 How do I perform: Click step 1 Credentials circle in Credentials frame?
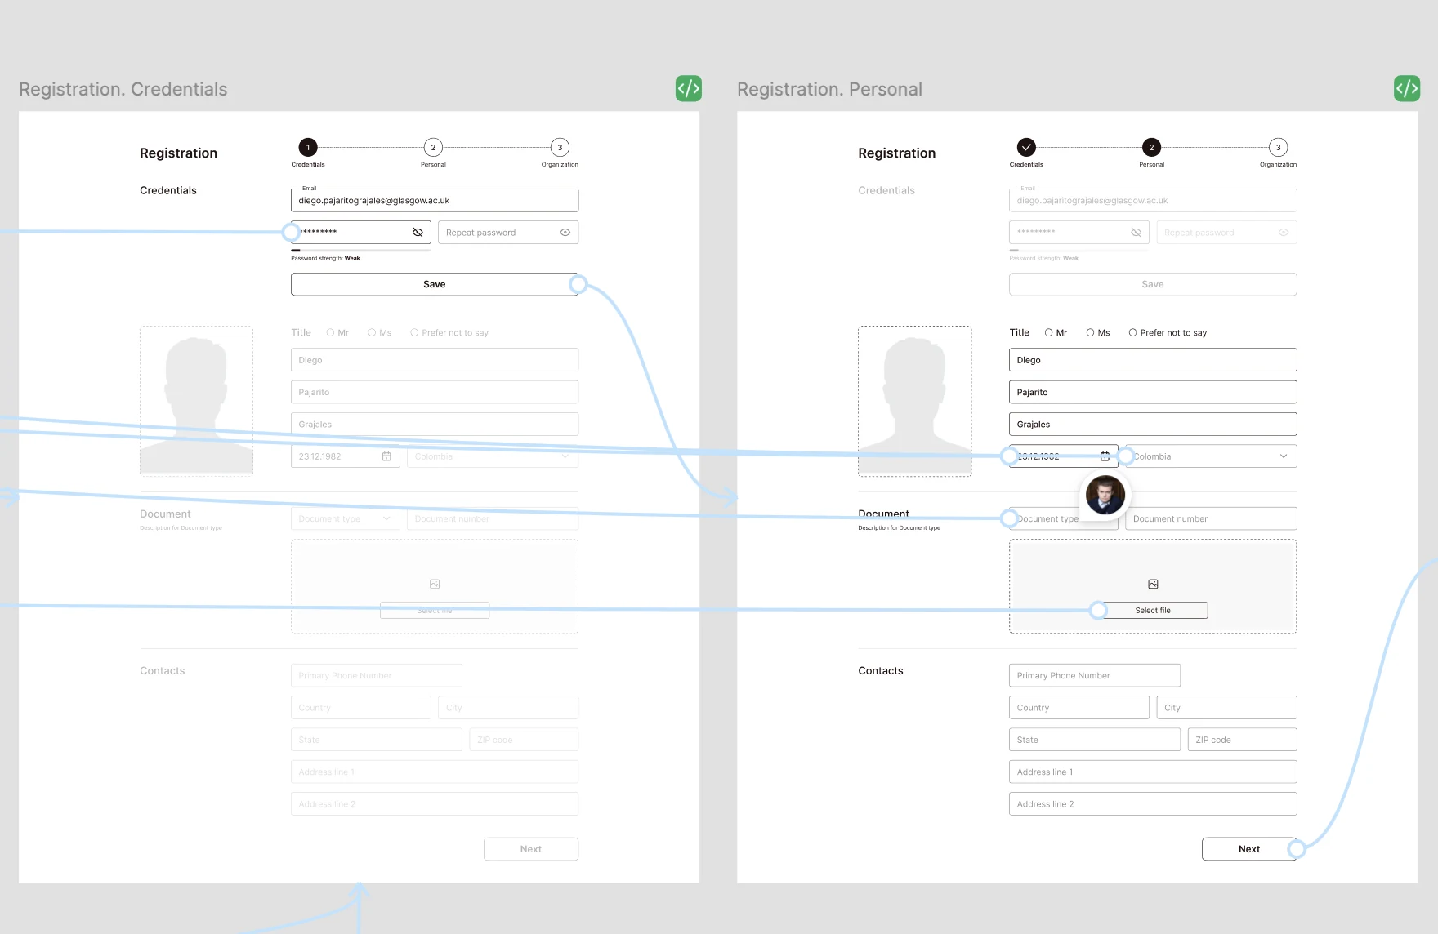pyautogui.click(x=308, y=148)
